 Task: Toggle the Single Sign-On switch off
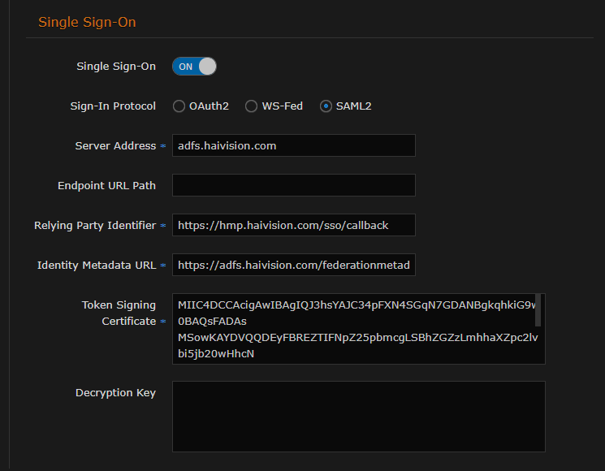pyautogui.click(x=194, y=67)
